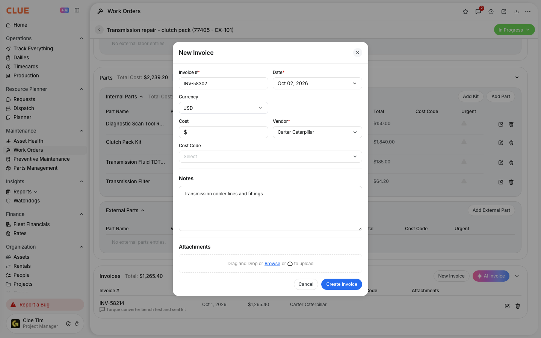Click the Report a Bug button
Screen dimensions: 541x338
(x=45, y=305)
